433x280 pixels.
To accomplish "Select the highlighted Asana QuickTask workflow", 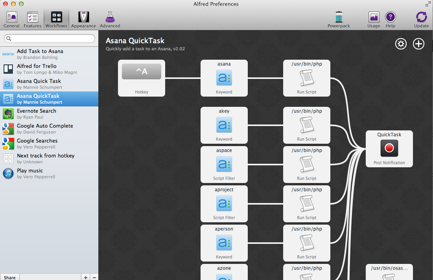I will [x=49, y=99].
